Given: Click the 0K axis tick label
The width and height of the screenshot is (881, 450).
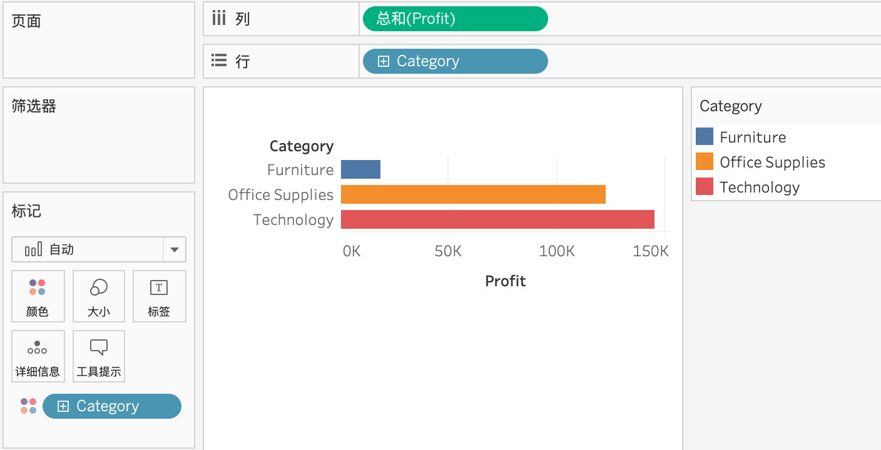Looking at the screenshot, I should click(x=352, y=251).
